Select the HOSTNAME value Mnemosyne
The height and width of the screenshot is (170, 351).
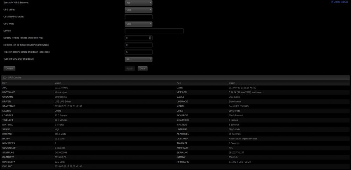[x=61, y=92]
